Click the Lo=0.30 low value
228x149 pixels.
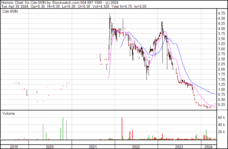click(x=69, y=6)
